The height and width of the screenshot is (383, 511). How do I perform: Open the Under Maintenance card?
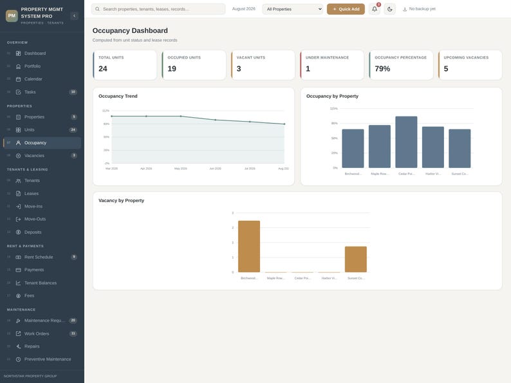pyautogui.click(x=332, y=65)
